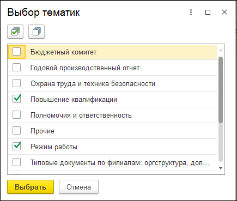Viewport: 237px width, 201px height.
Task: Click the check all items icon
Action: click(x=15, y=32)
